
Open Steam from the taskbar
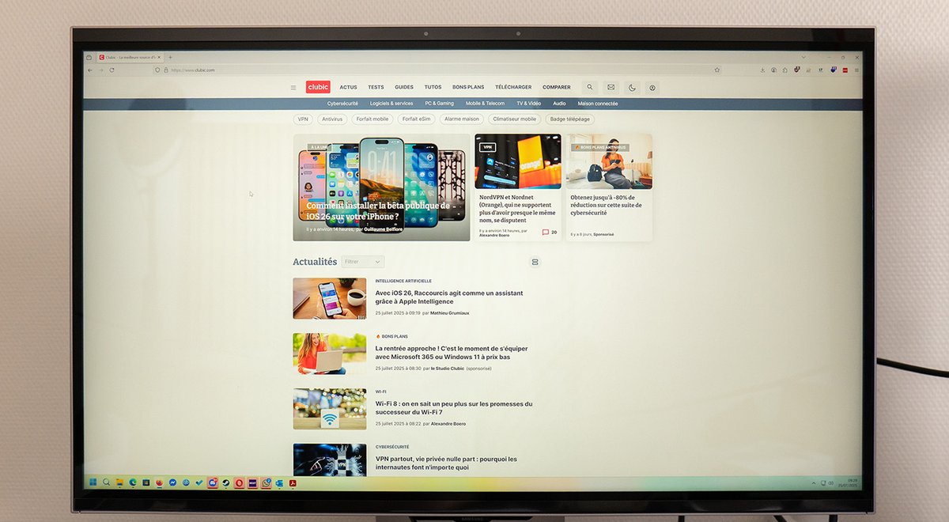tap(226, 482)
